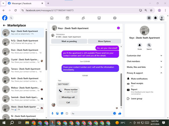
Task: Open Chrome three-dot menu
Action: 165,10
